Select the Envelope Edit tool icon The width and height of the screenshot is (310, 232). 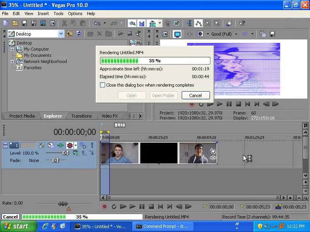(198, 24)
